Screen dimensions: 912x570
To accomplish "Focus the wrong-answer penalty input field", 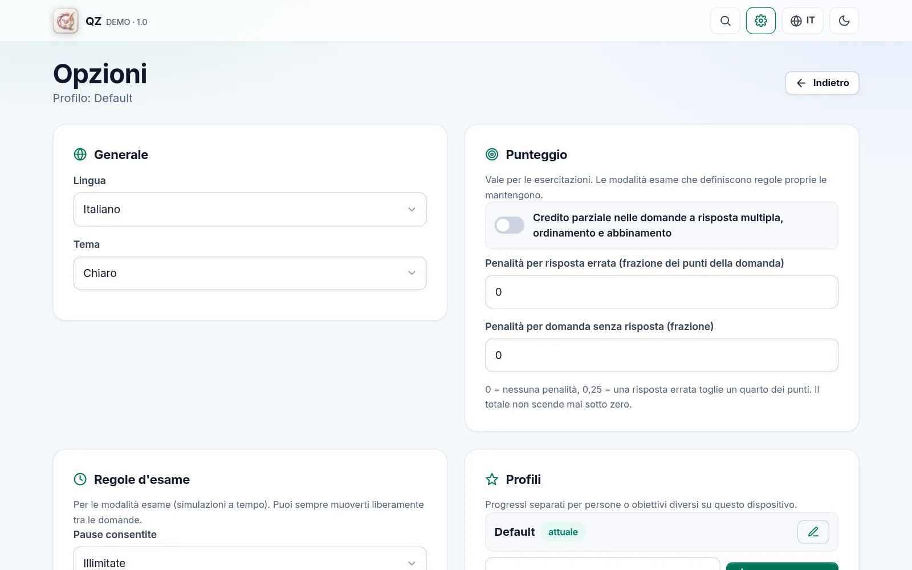I will (661, 292).
